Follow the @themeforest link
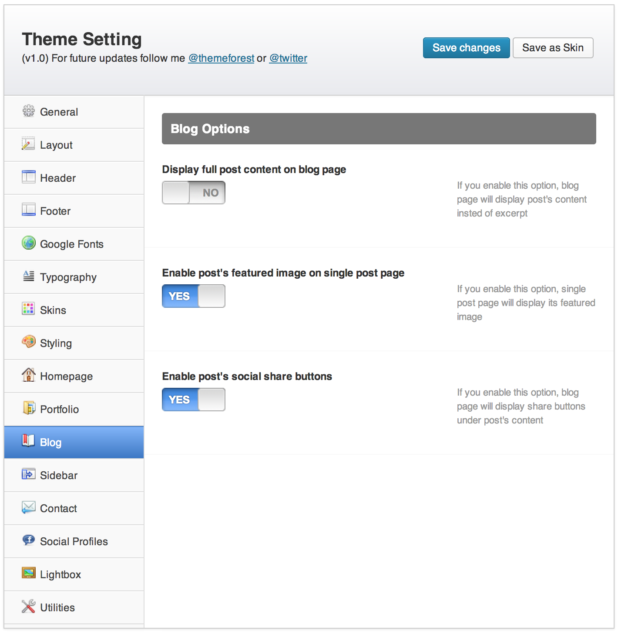The height and width of the screenshot is (633, 618). pos(221,58)
